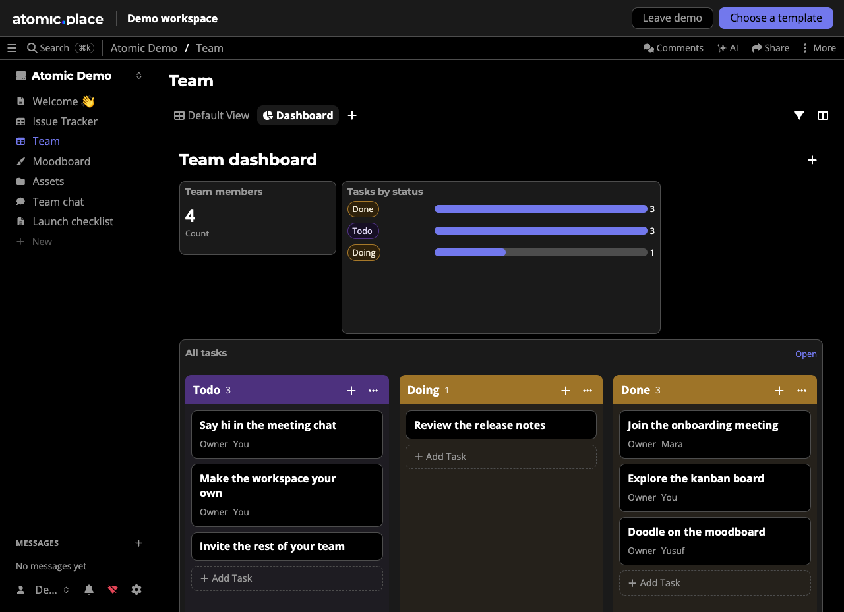Click the layout columns icon
Image resolution: width=844 pixels, height=612 pixels.
pos(823,115)
